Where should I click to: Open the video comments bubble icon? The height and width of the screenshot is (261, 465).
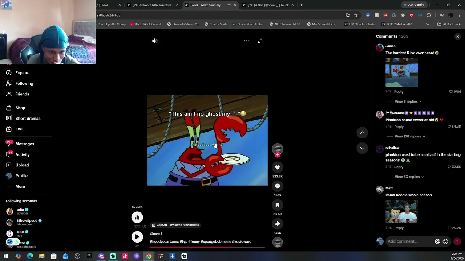(277, 186)
